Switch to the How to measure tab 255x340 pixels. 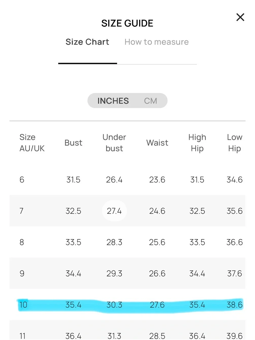pos(157,42)
